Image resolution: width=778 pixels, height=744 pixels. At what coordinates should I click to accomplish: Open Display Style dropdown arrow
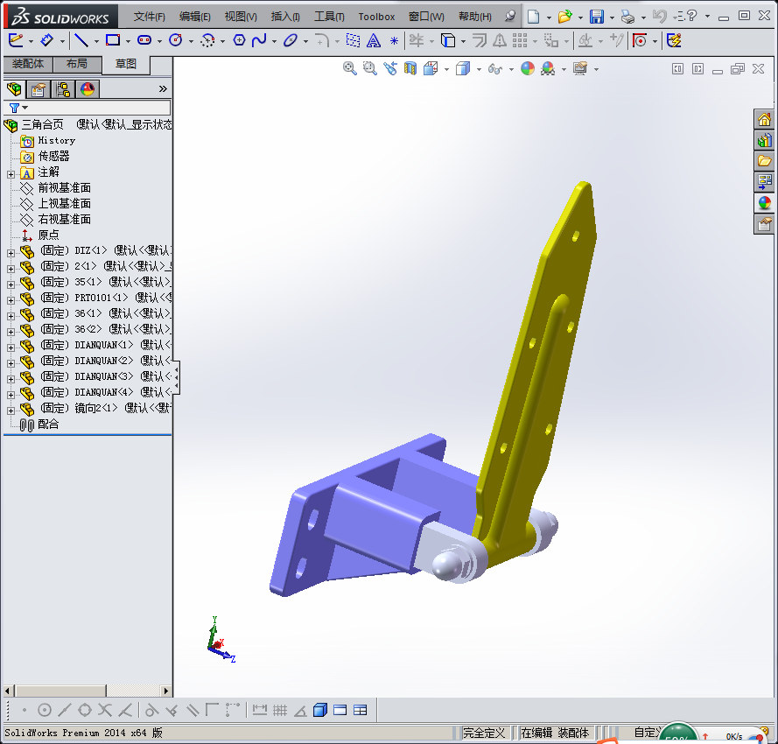(479, 69)
